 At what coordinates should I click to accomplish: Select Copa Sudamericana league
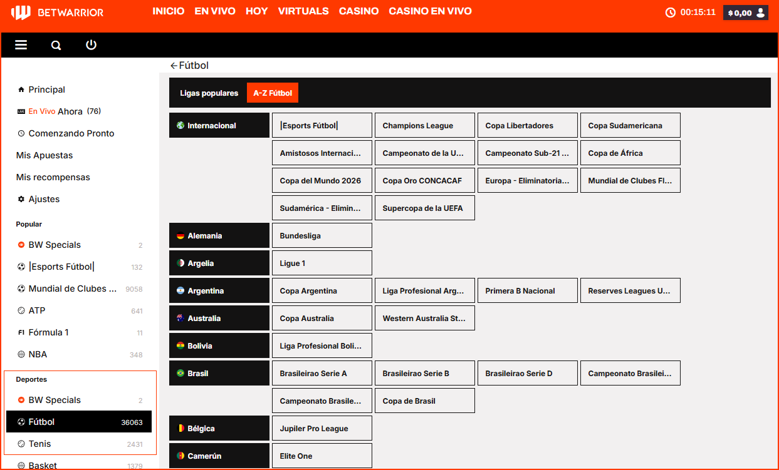(630, 125)
